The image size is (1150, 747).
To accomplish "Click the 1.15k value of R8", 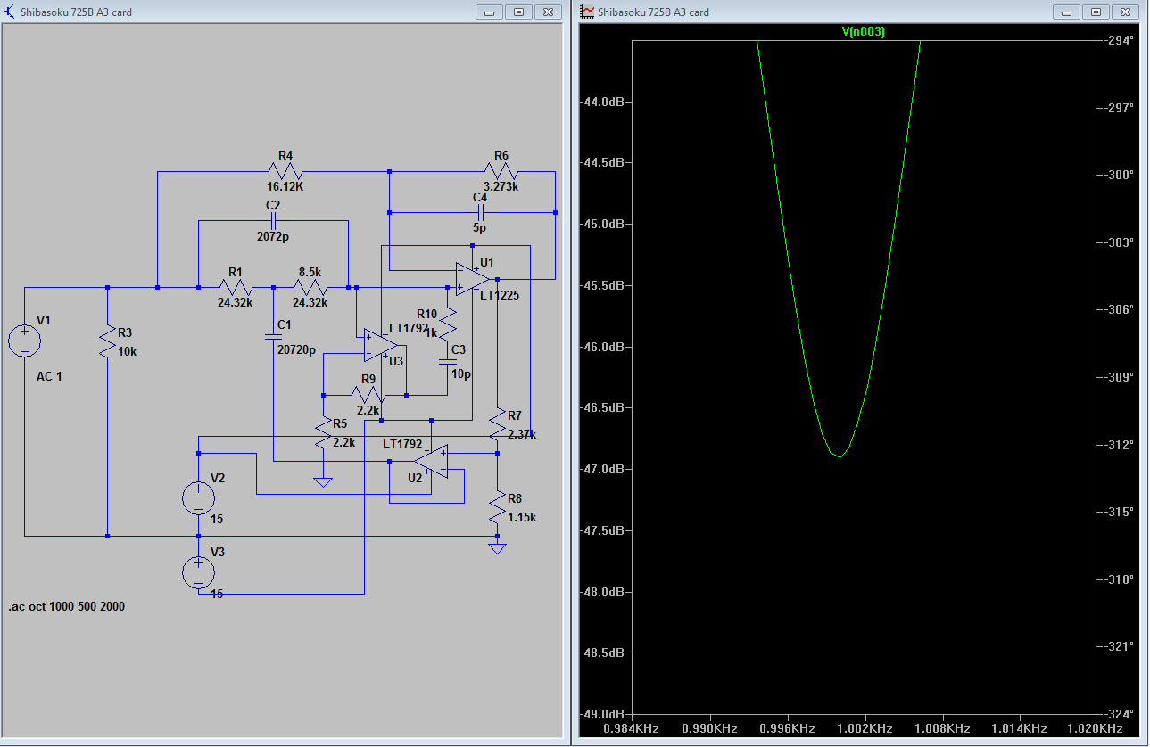I will tap(522, 518).
